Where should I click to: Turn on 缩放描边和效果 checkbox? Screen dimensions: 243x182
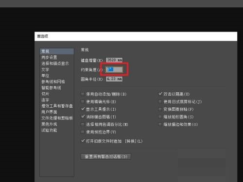(160, 124)
